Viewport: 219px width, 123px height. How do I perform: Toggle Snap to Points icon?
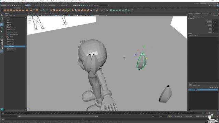coord(40,5)
